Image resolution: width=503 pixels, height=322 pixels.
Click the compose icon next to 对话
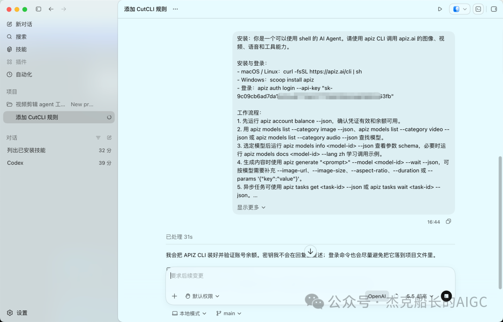point(109,138)
